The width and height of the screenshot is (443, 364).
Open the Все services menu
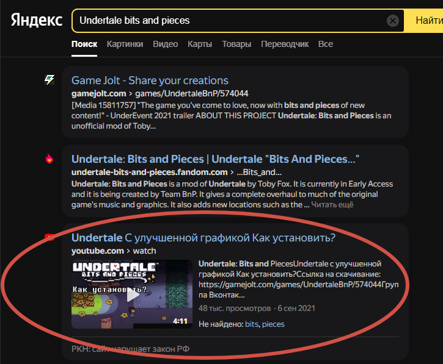coord(326,44)
